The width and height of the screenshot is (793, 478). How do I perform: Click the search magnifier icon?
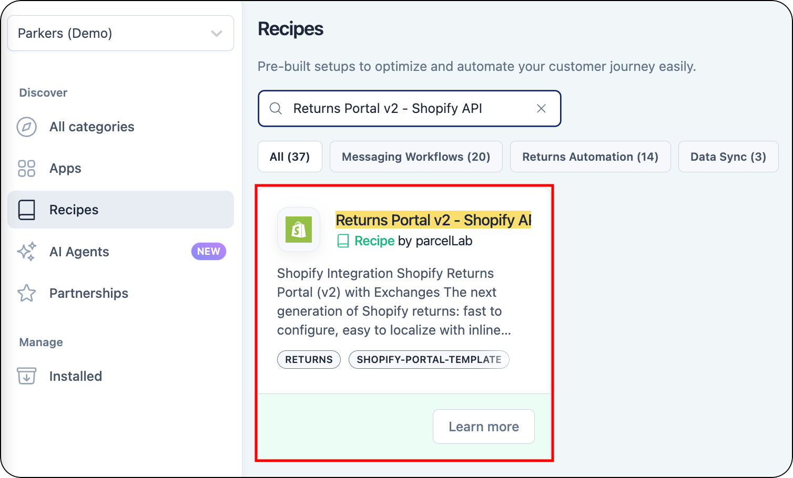pyautogui.click(x=276, y=108)
